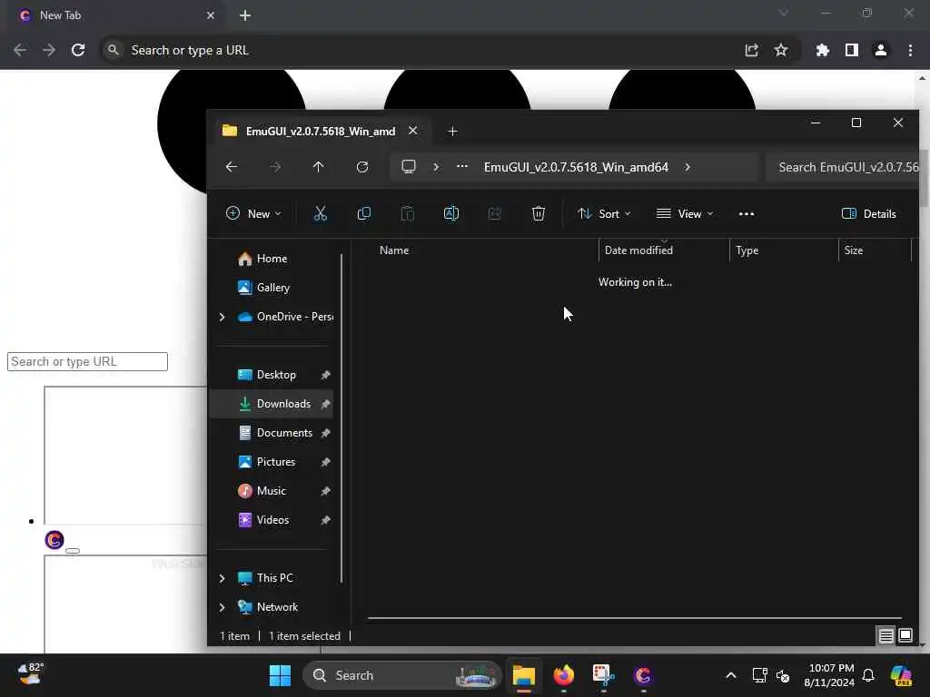Show hidden breadcrumb path ellipsis in address bar

(462, 167)
